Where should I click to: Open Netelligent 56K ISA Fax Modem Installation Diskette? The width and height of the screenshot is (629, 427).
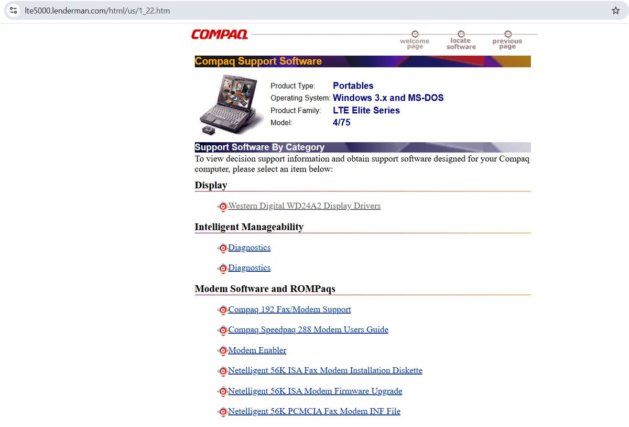[326, 370]
